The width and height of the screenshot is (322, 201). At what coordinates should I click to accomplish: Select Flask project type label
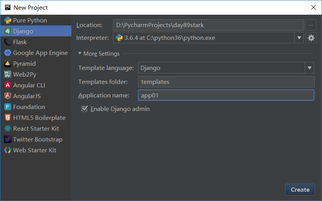click(x=20, y=42)
